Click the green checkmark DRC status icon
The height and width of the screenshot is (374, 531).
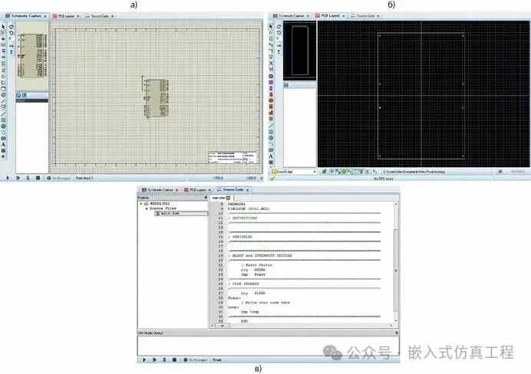[272, 179]
